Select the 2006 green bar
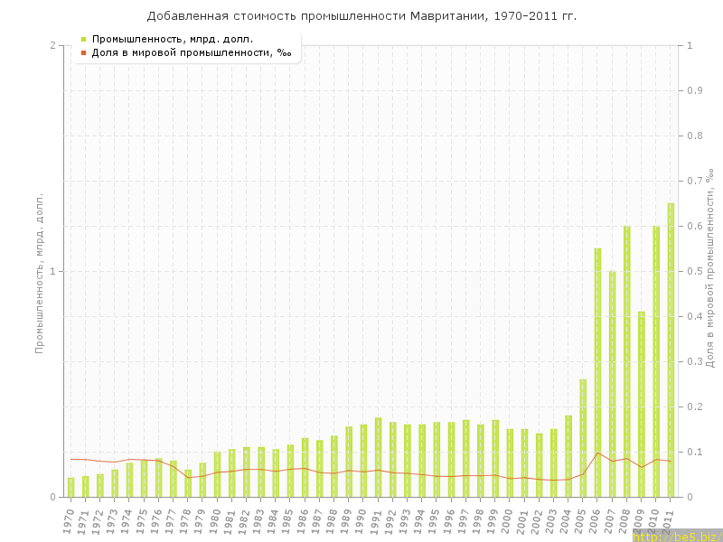Viewport: 723px width, 542px height. [597, 372]
